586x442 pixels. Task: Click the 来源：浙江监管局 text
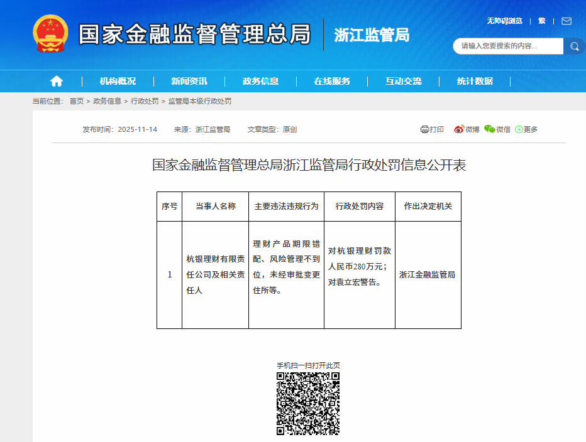click(202, 129)
